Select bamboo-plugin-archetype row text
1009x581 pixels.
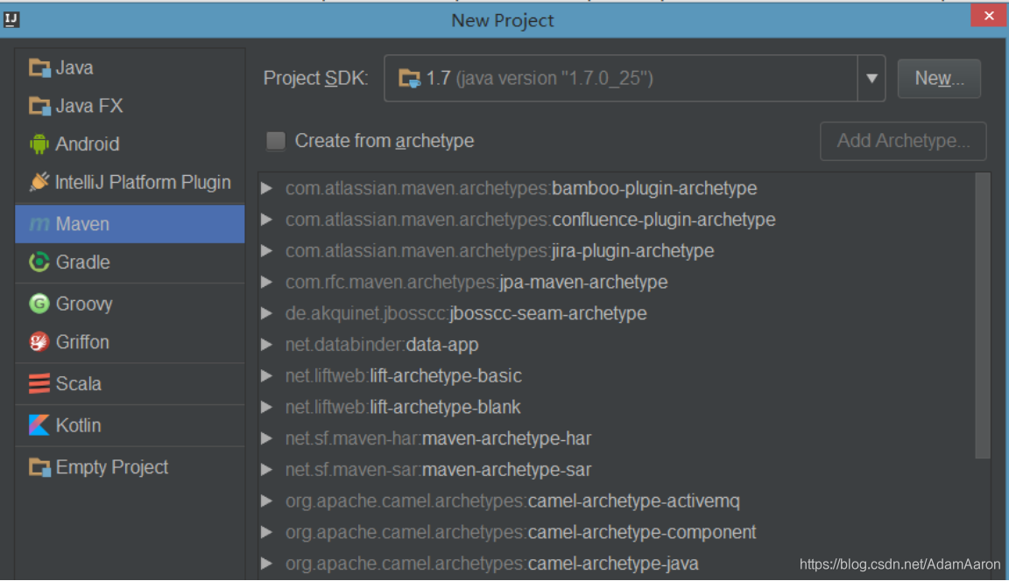[521, 188]
